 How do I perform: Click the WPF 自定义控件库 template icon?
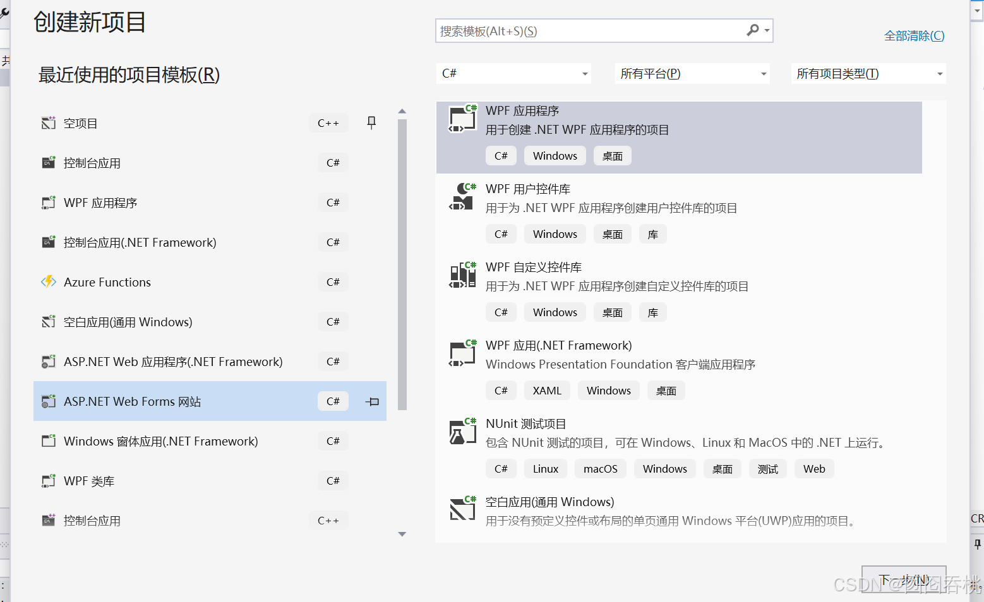pos(462,275)
